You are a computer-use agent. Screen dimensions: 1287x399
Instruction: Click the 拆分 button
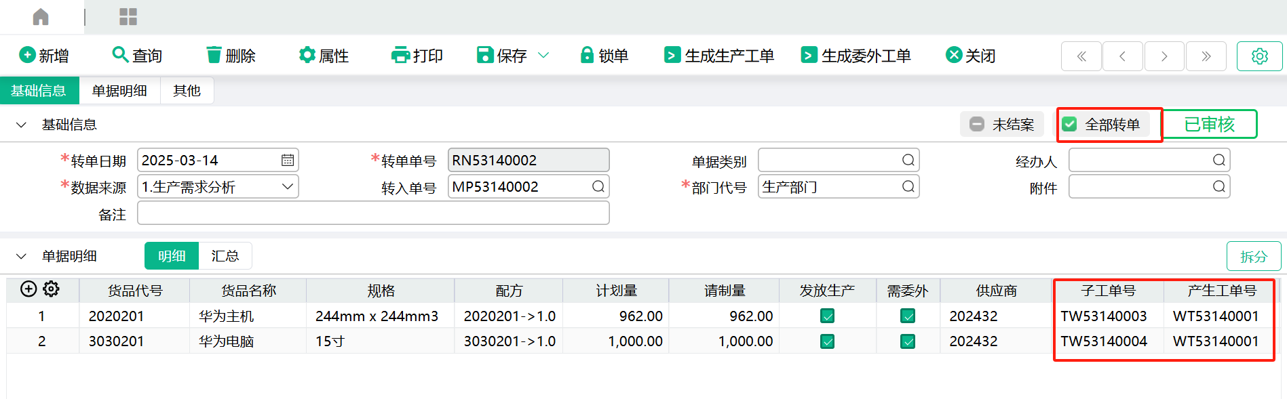coord(1253,257)
